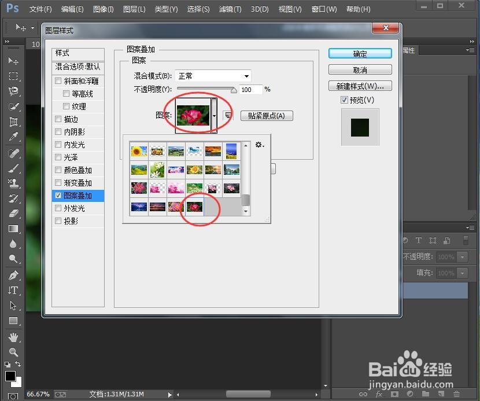
Task: Select the Spot Healing Brush tool
Action: point(13,153)
